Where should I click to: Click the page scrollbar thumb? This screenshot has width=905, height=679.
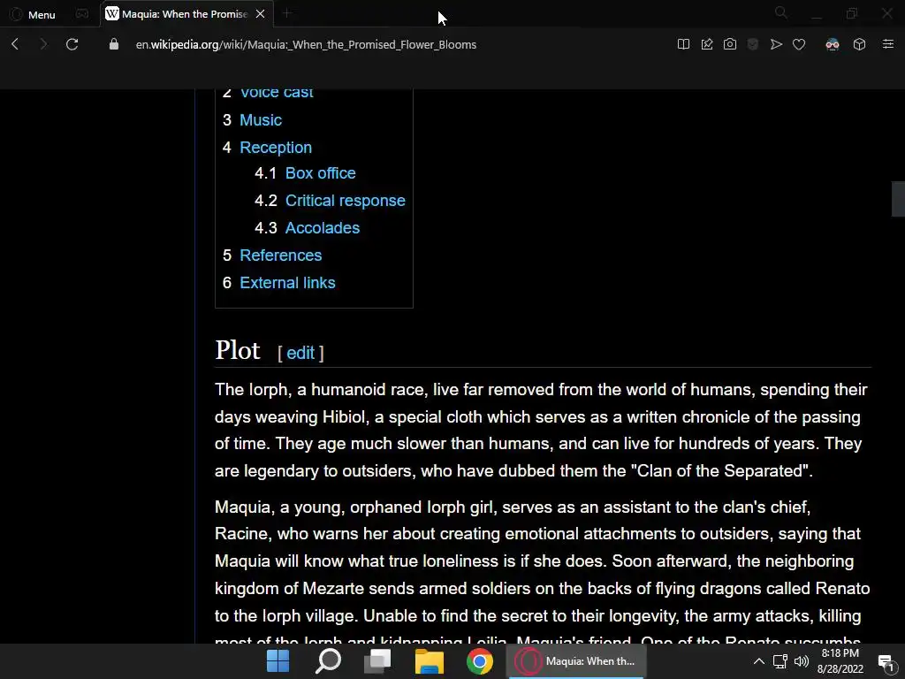coord(898,199)
